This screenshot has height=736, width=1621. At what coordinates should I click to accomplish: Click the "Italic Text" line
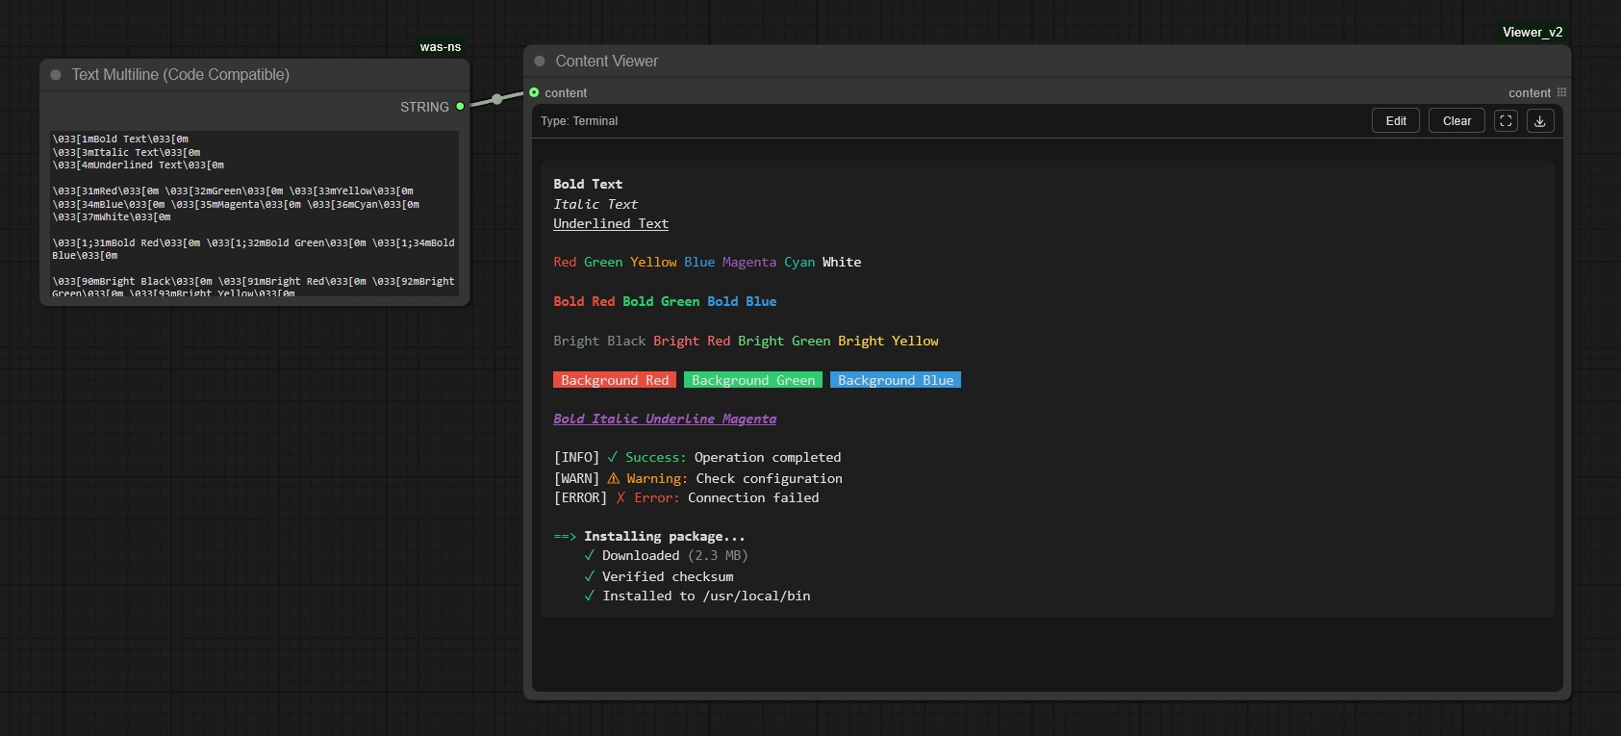(x=595, y=204)
